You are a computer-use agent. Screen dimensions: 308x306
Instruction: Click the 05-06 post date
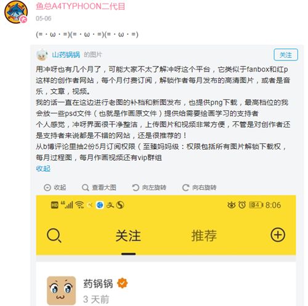[44, 18]
